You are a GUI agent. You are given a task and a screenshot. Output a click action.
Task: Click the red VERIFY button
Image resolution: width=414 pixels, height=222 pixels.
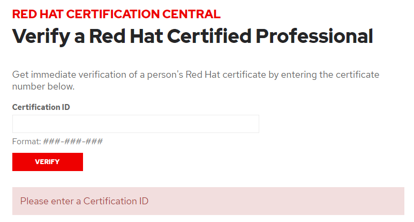(48, 162)
